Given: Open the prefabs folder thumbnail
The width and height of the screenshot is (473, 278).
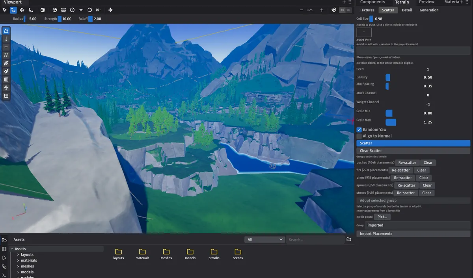Looking at the screenshot, I should coord(214,254).
